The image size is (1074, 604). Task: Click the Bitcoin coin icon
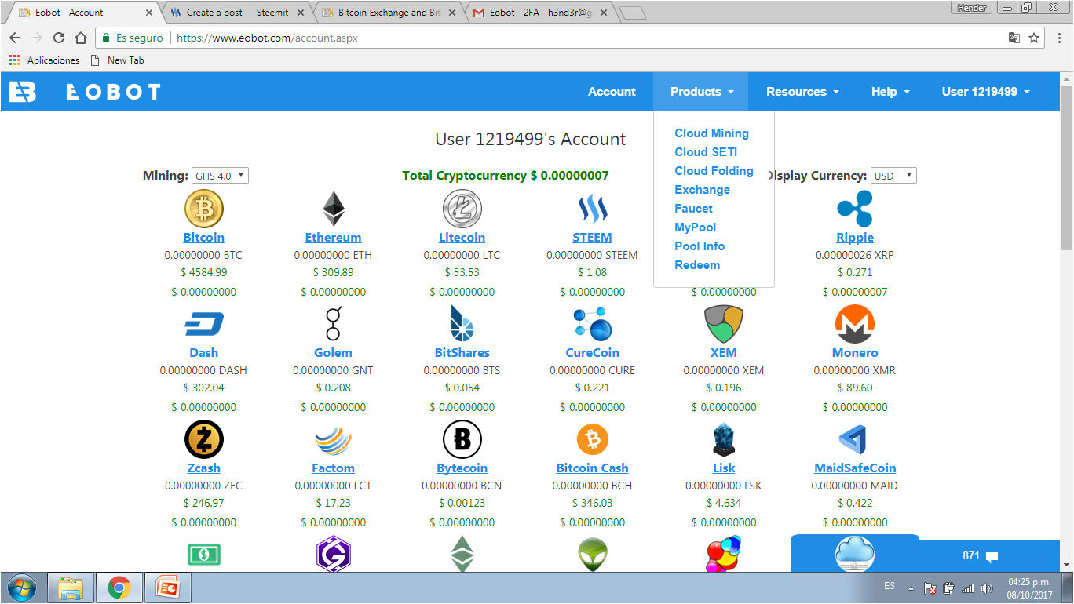click(x=204, y=209)
